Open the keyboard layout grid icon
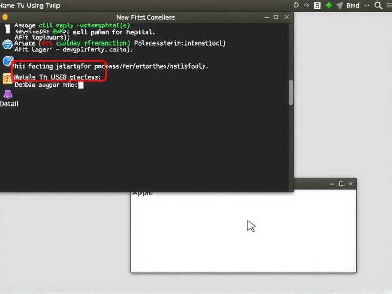This screenshot has height=294, width=392. point(317,5)
